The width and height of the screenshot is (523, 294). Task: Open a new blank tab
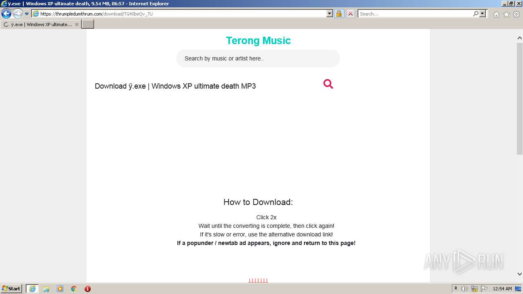click(x=88, y=24)
